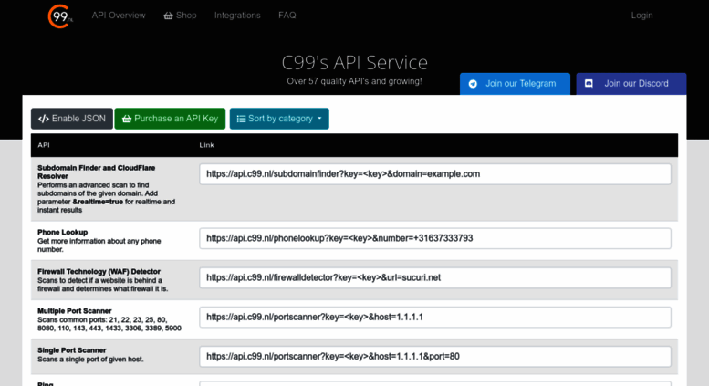Purchase an API Key
This screenshot has width=709, height=386.
(x=170, y=119)
